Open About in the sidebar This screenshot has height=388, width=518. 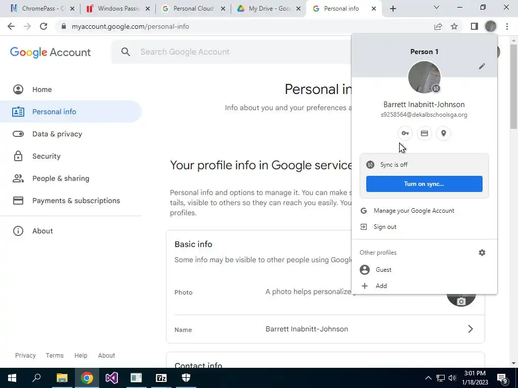point(71,231)
